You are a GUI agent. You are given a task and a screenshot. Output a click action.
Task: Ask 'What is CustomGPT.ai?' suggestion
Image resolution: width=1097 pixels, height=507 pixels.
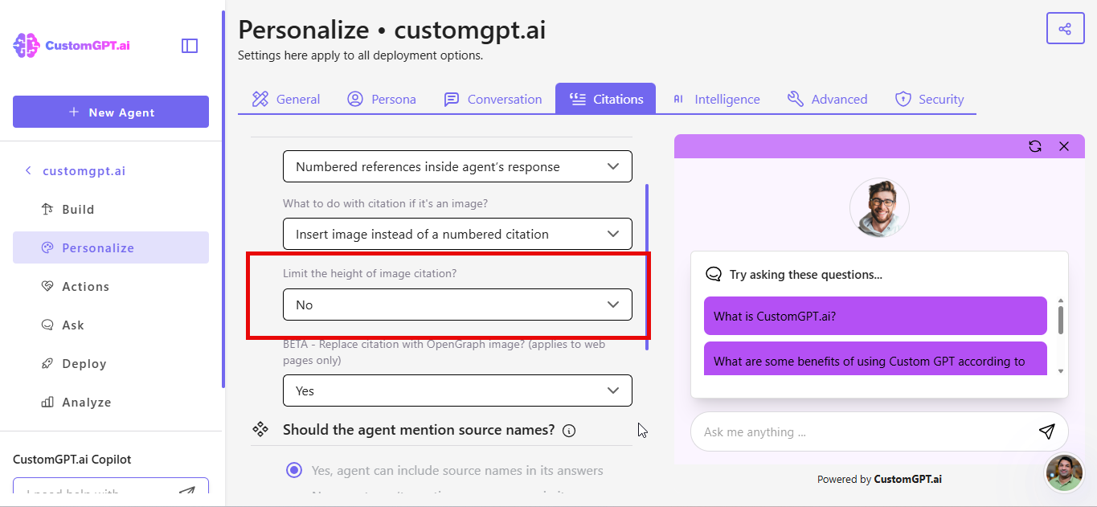pos(875,316)
